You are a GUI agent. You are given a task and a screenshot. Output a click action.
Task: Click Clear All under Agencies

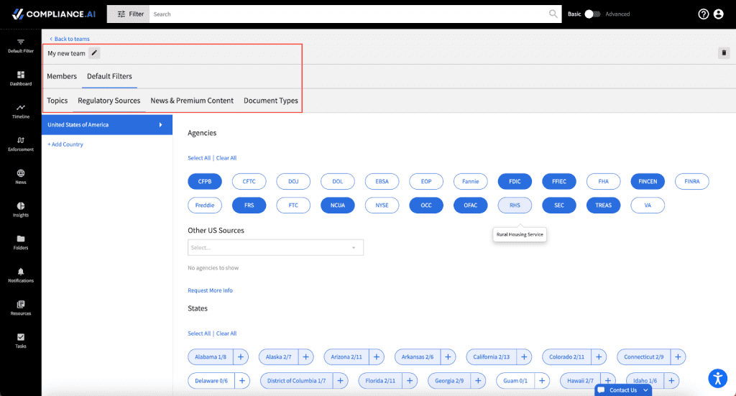(x=226, y=158)
